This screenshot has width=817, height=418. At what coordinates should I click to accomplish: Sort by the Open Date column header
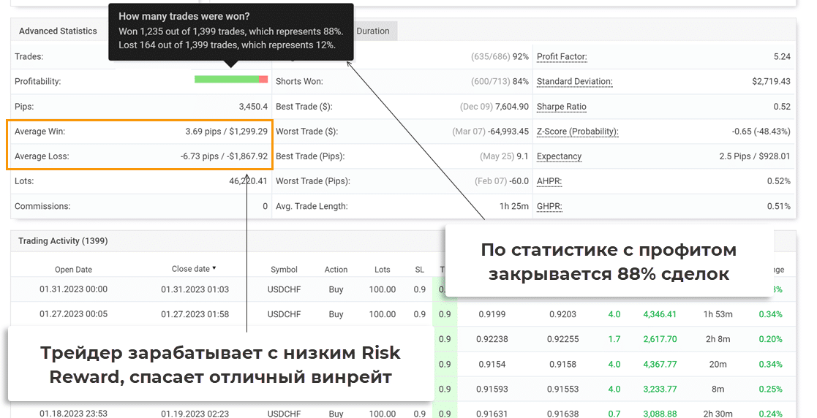(x=73, y=270)
